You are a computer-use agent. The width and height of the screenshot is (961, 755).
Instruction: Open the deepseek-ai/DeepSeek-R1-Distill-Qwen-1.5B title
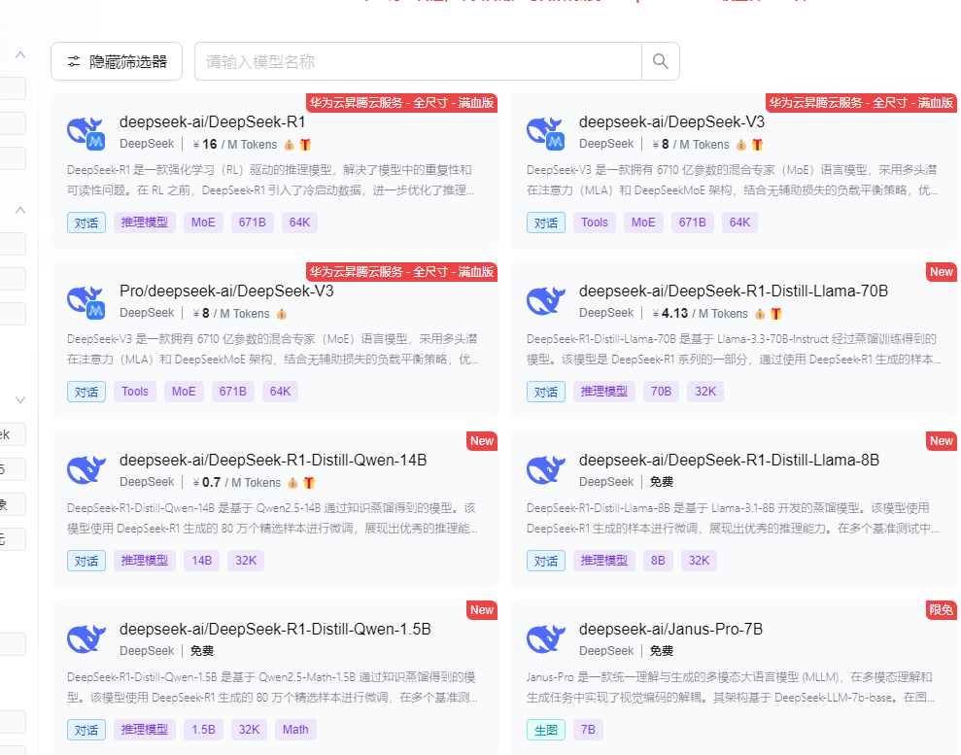tap(275, 630)
